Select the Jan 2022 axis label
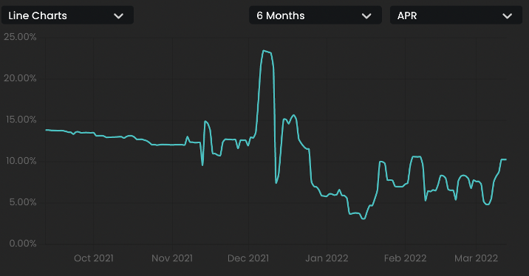 327,258
